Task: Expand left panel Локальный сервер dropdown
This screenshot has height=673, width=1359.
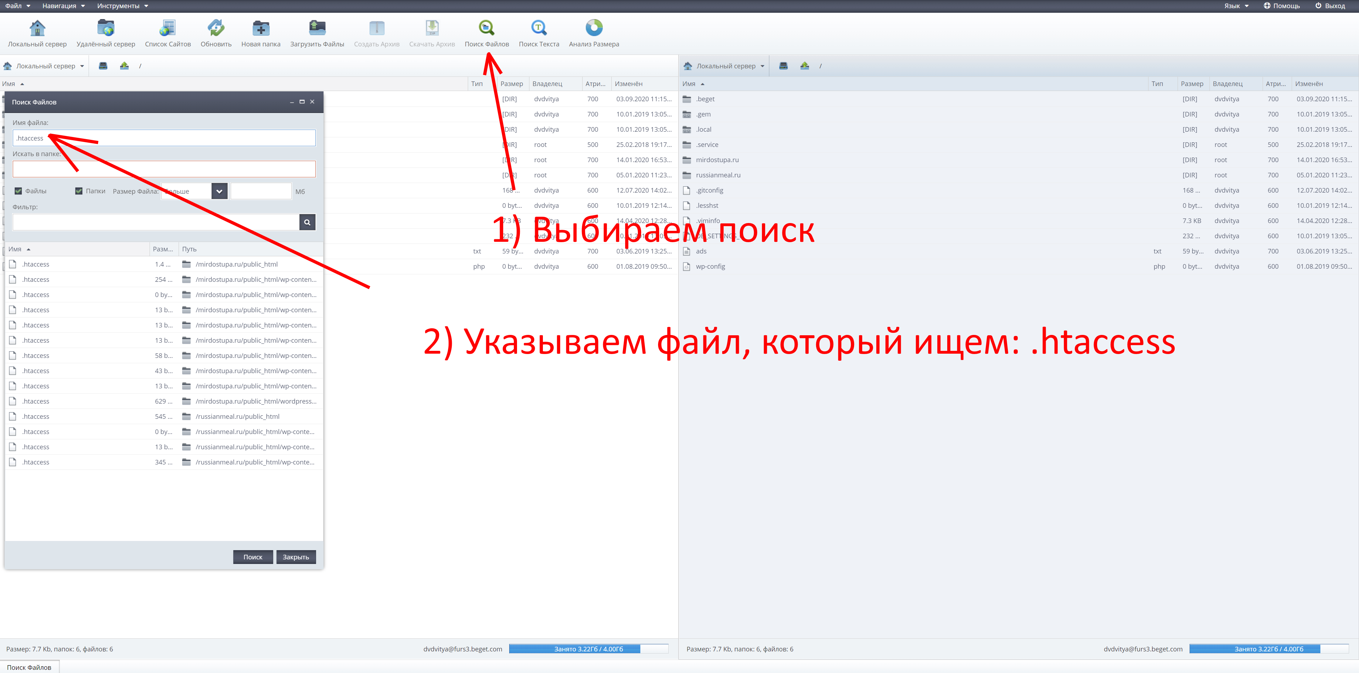Action: coord(82,67)
